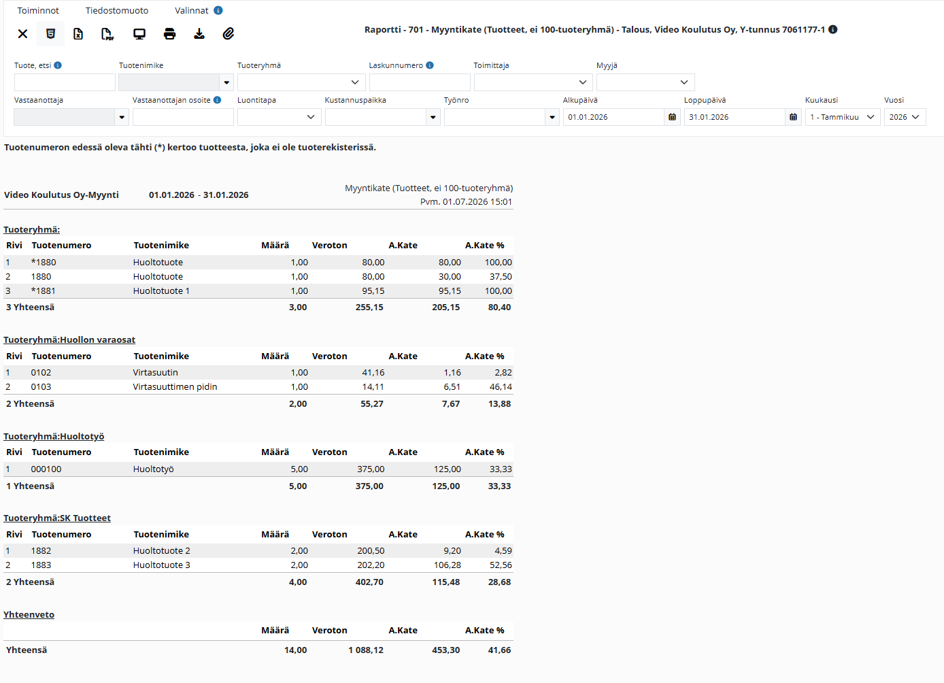Click the Laskunnumero input field

[420, 82]
